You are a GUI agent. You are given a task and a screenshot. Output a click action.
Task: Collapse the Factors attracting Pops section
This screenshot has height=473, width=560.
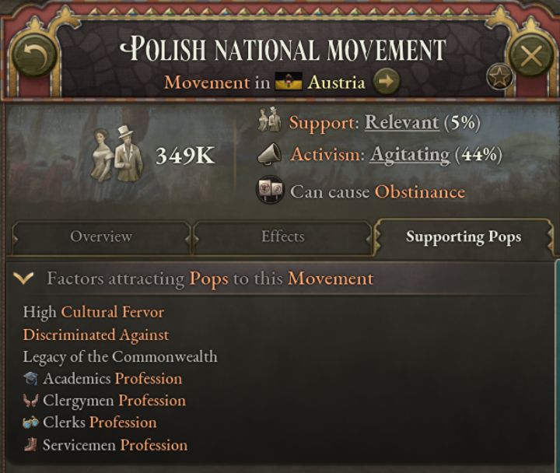point(24,279)
